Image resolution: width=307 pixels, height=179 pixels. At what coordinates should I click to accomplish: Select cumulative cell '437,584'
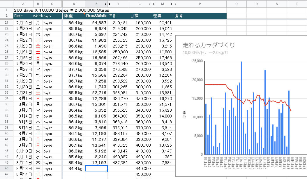click(x=118, y=163)
